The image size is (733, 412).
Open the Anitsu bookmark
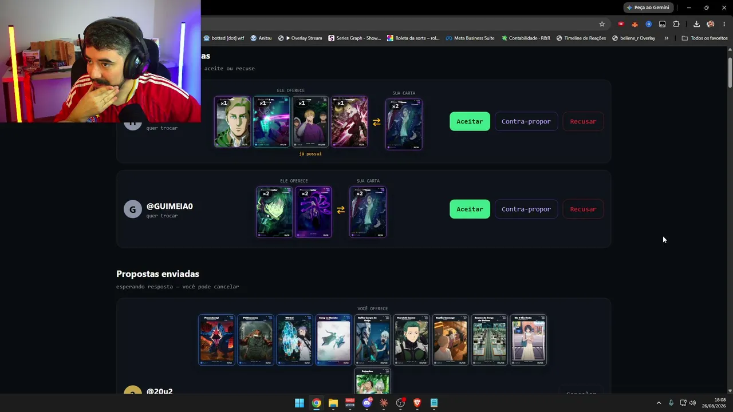261,38
